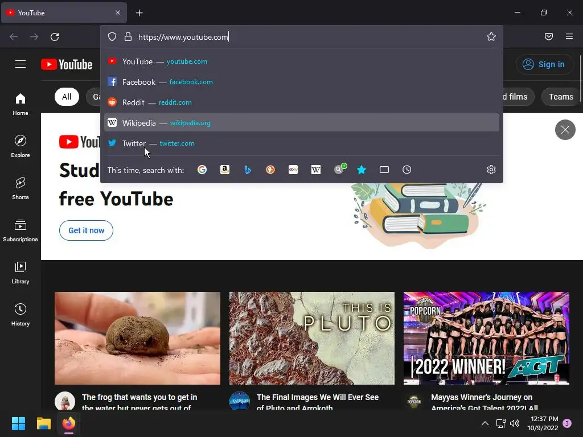The width and height of the screenshot is (583, 437).
Task: Search with Google engine icon
Action: click(x=202, y=170)
